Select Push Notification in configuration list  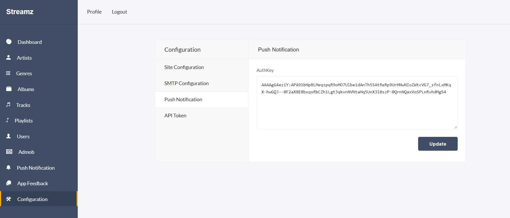click(183, 100)
